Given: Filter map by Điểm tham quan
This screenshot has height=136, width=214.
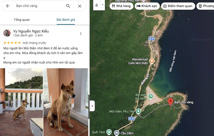Looking at the screenshot, I should (178, 6).
